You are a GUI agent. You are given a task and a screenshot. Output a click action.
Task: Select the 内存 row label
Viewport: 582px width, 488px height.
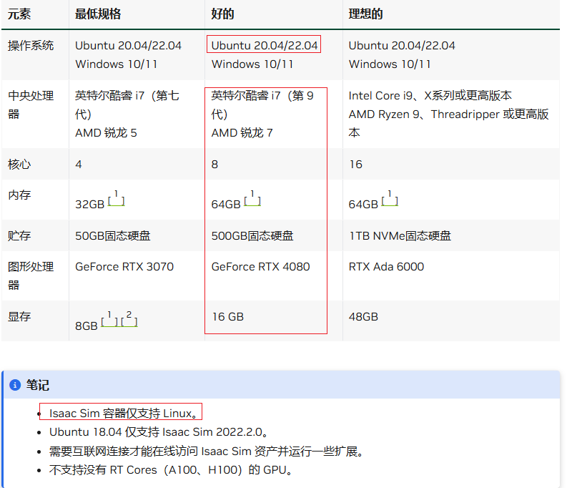[x=19, y=195]
